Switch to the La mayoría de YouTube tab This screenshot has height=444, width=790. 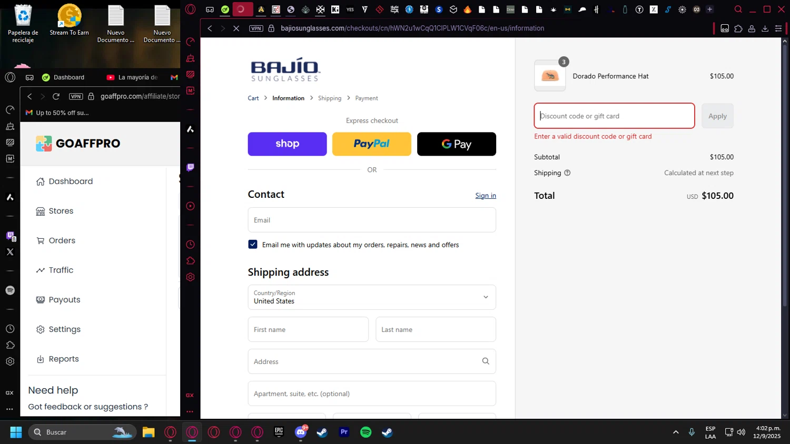pyautogui.click(x=133, y=77)
